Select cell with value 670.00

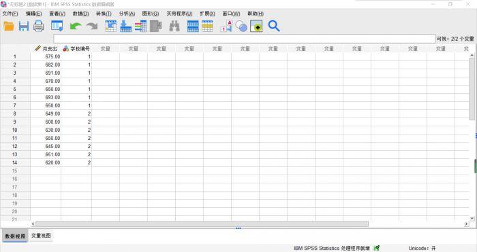[x=46, y=81]
